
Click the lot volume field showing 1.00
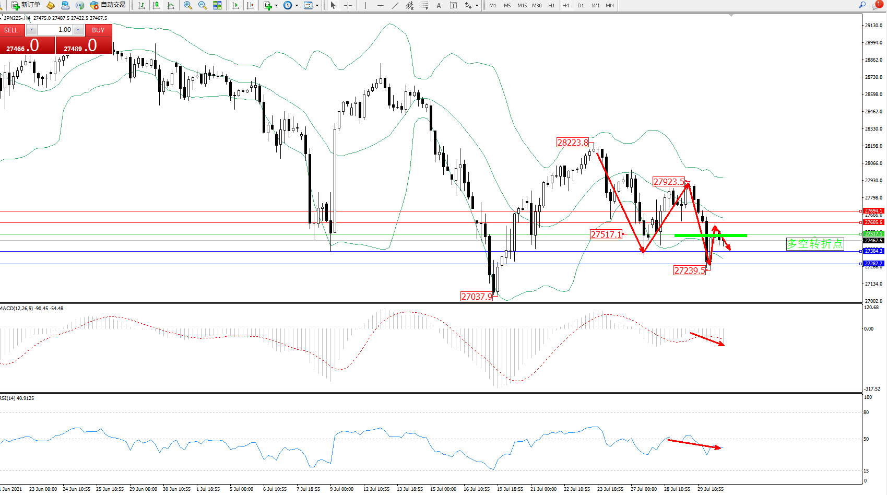(x=55, y=30)
